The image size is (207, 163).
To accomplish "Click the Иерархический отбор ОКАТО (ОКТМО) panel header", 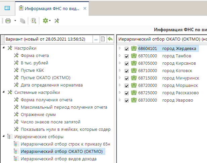I will [162, 39].
